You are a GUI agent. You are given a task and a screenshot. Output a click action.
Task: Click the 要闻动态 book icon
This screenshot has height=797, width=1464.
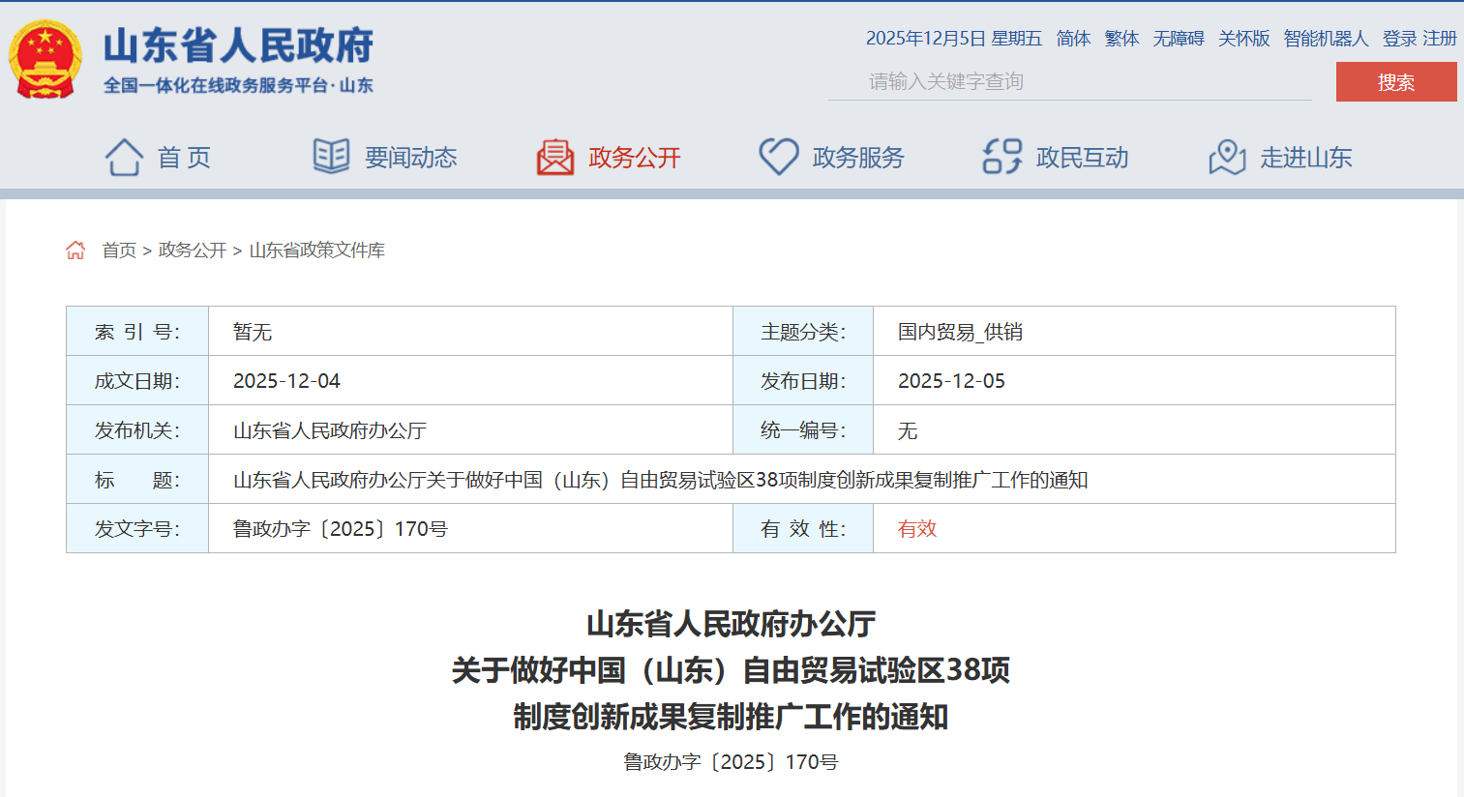pyautogui.click(x=331, y=157)
